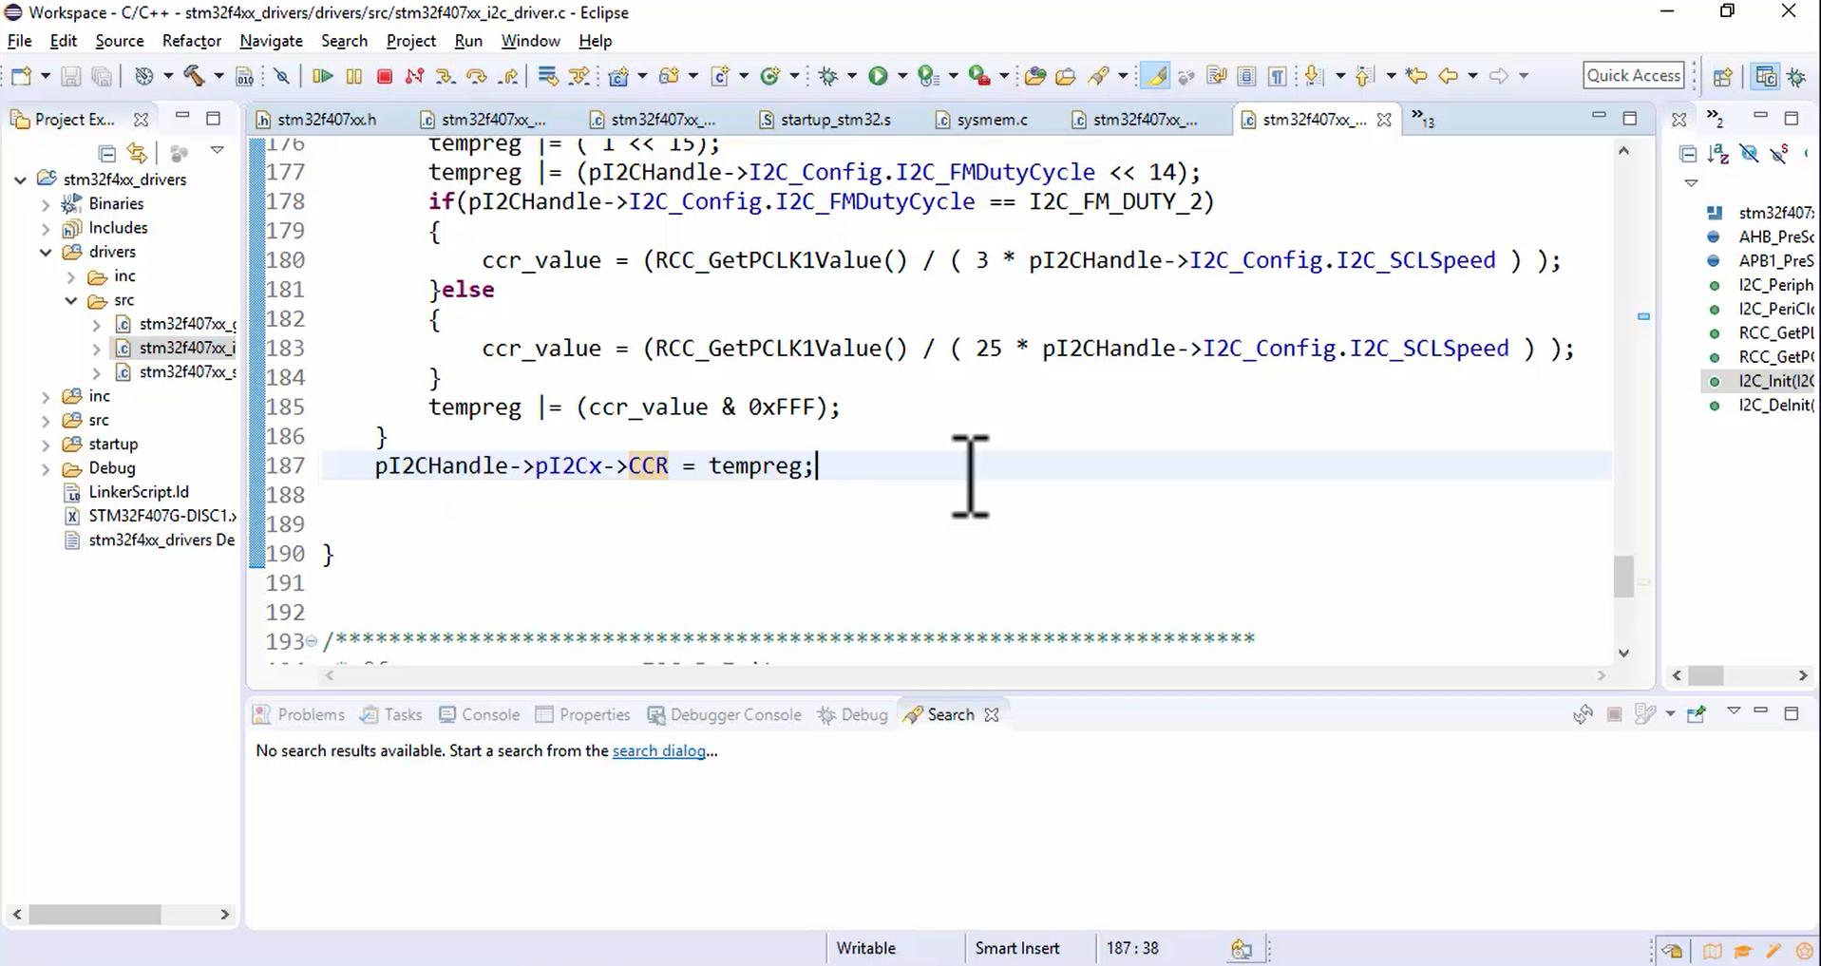Open the Refactor menu

click(x=192, y=41)
